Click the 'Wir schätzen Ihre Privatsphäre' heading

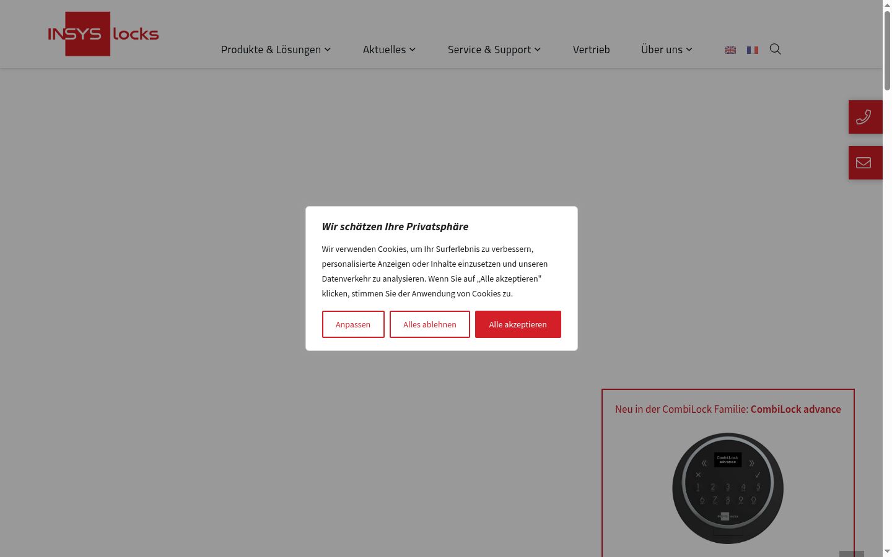tap(395, 227)
